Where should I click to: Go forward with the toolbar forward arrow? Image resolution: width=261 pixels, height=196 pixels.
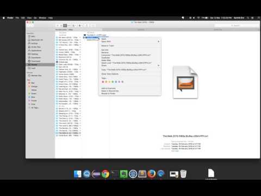[33, 26]
